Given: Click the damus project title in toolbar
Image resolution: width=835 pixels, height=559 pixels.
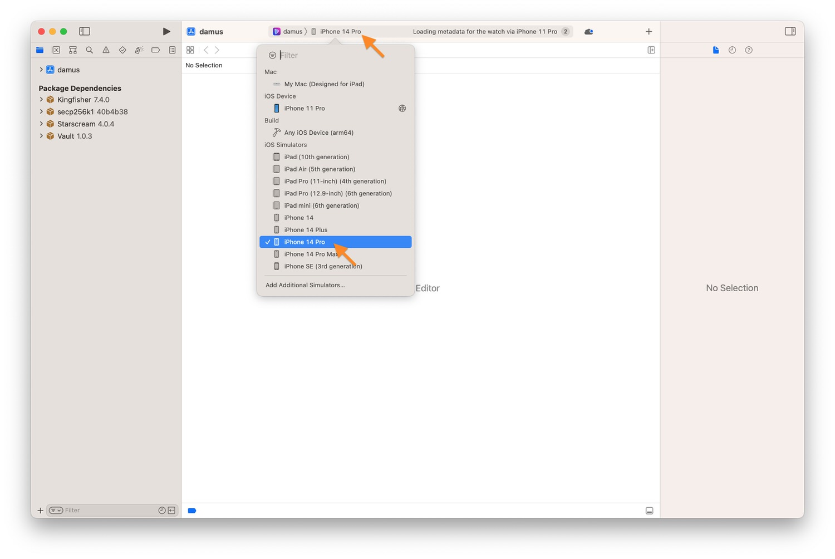Looking at the screenshot, I should (x=211, y=32).
